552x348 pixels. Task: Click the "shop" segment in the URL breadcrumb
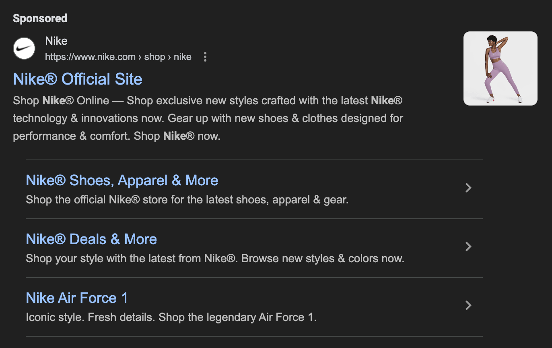tap(155, 57)
